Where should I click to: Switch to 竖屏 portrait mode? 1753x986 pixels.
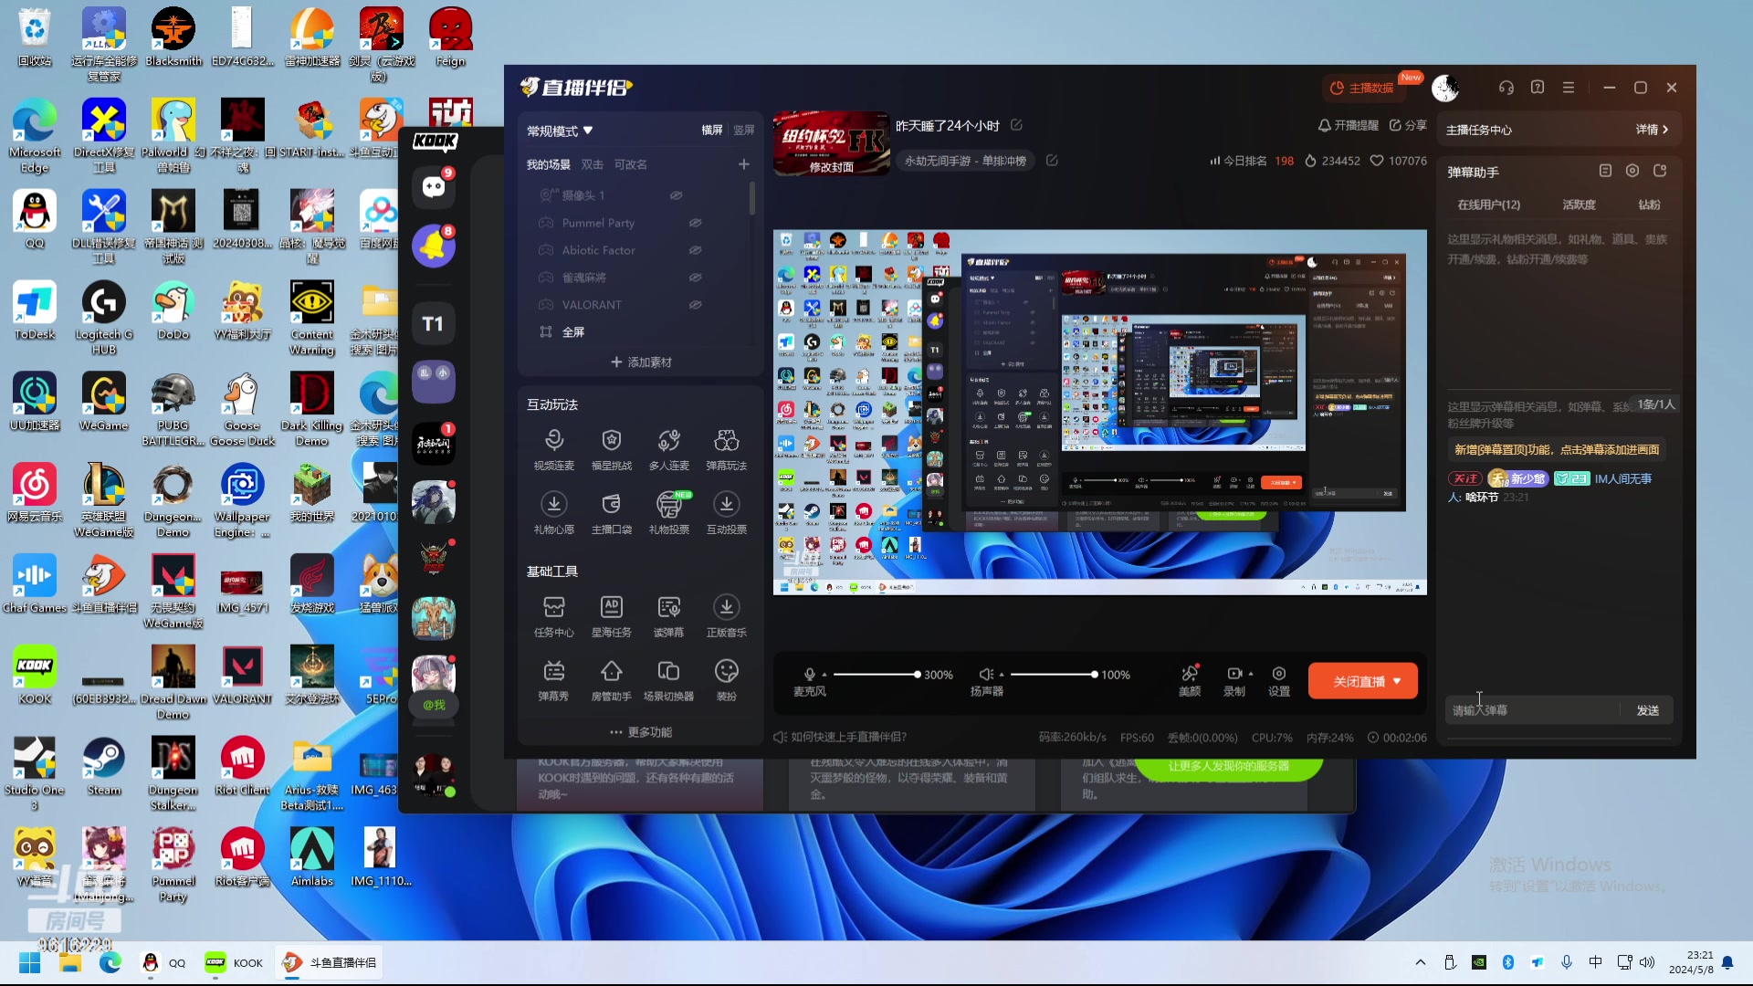click(744, 131)
